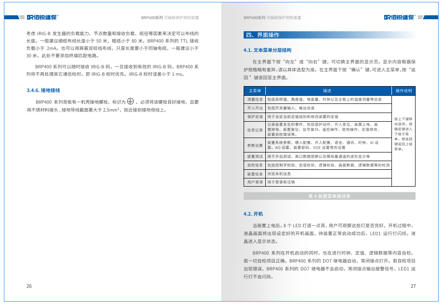Click the grounding symbol in section 3.4.6
This screenshot has width=442, height=304.
130,101
